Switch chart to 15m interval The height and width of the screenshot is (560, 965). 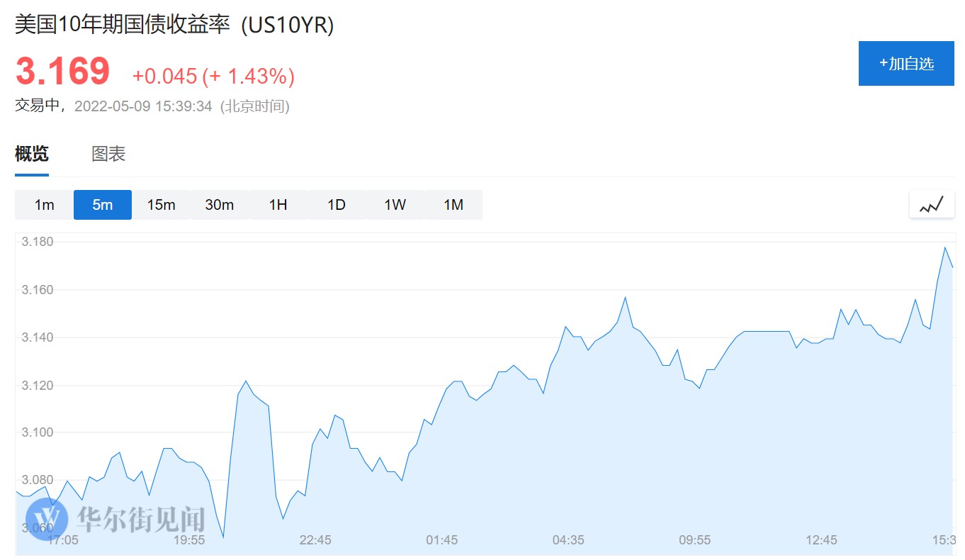pyautogui.click(x=161, y=205)
